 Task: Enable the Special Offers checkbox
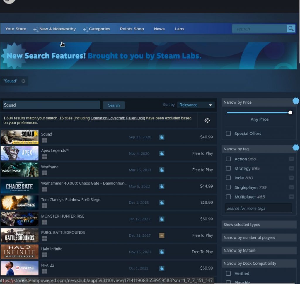(x=228, y=133)
